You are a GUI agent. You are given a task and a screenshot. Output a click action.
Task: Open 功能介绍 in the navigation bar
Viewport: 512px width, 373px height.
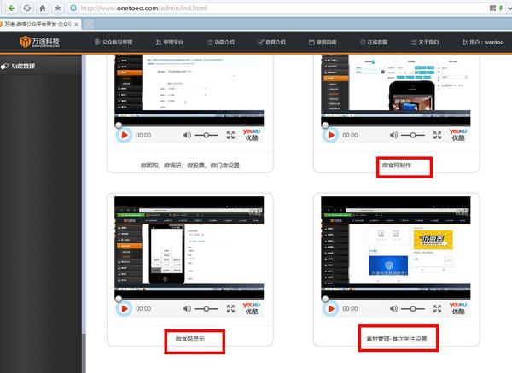[221, 42]
